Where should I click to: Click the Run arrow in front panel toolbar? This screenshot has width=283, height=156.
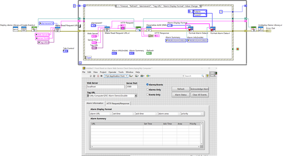click(91, 76)
